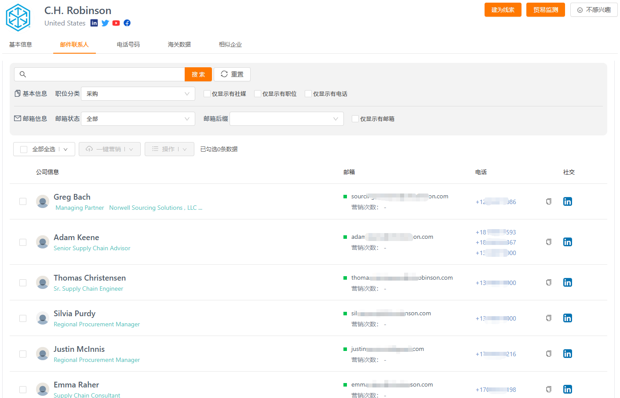Image resolution: width=620 pixels, height=398 pixels.
Task: Switch to 电话号码 tab
Action: pos(128,44)
